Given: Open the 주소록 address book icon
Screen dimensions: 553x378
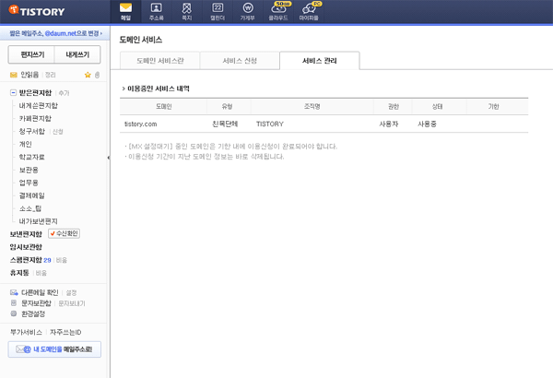Looking at the screenshot, I should click(157, 11).
